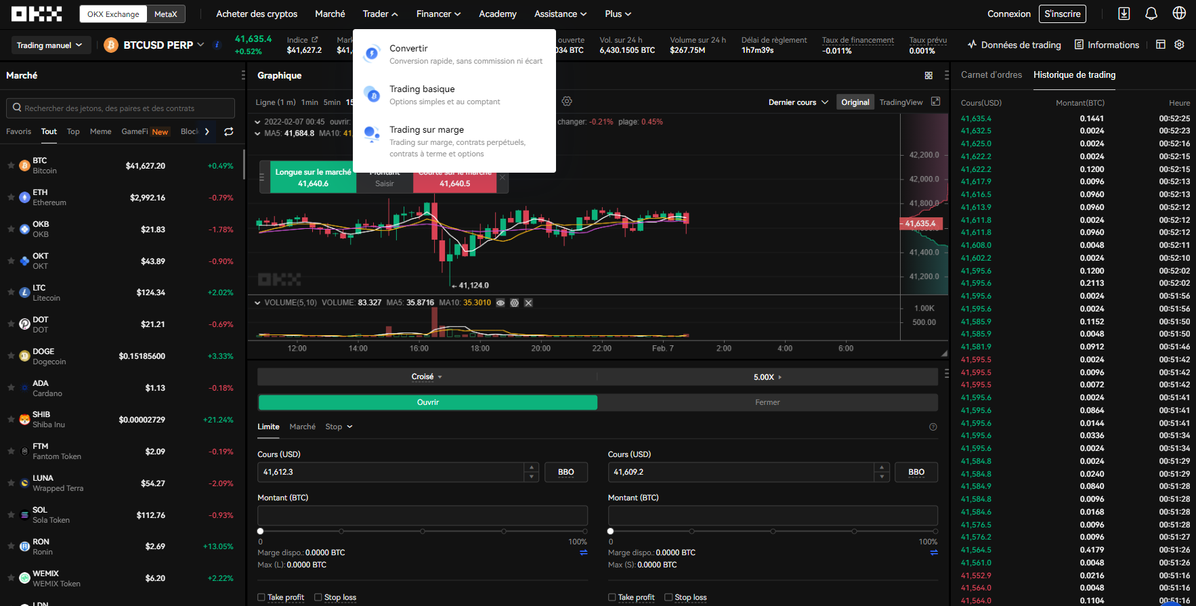Viewport: 1196px width, 606px height.
Task: Click buy-side BBO button
Action: pyautogui.click(x=566, y=472)
